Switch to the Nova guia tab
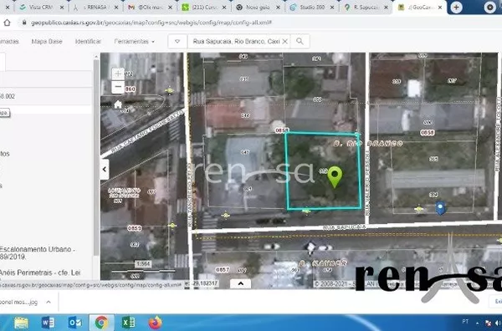The image size is (502, 331). [257, 7]
